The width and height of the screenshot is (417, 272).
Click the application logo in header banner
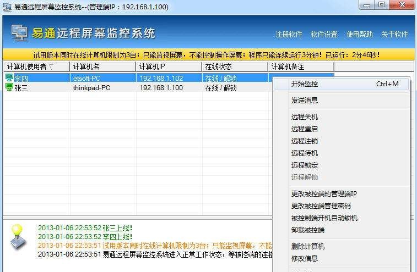[19, 33]
